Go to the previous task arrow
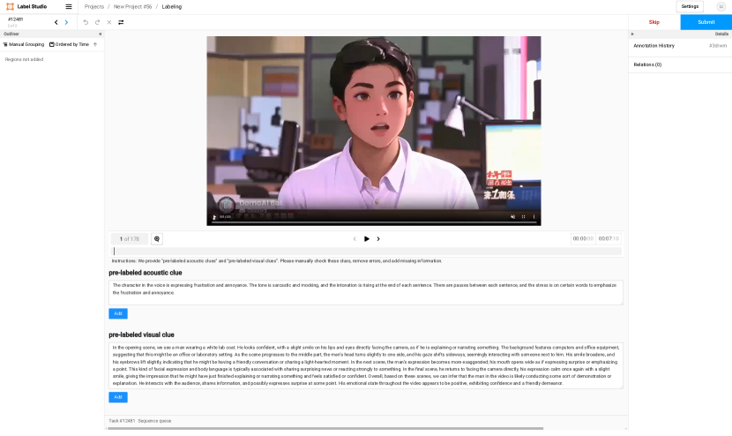 [x=56, y=22]
